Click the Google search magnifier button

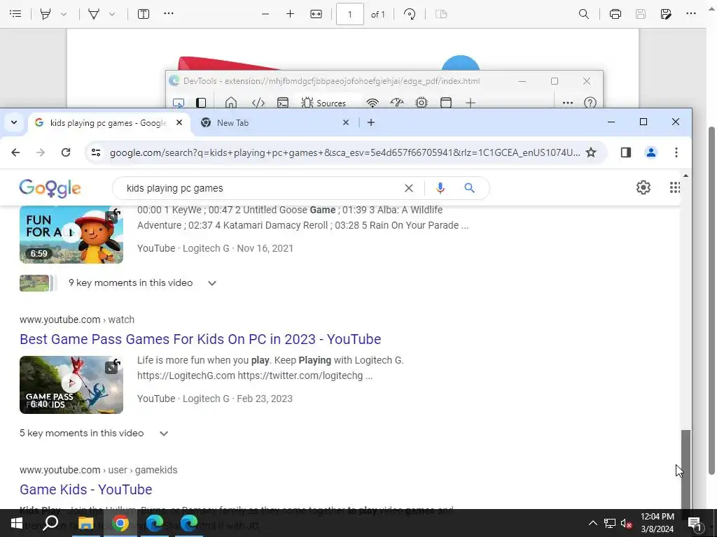tap(470, 188)
